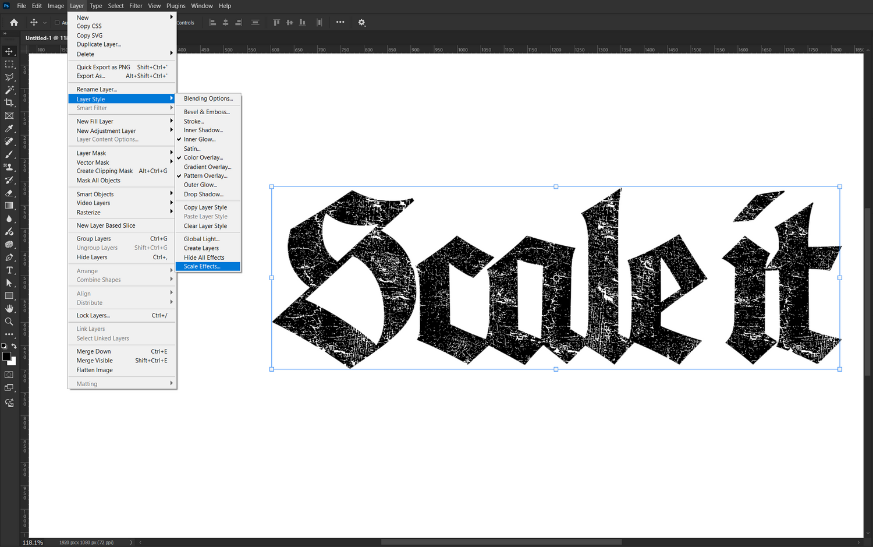The image size is (873, 547).
Task: Toggle the Pattern Overlay effect
Action: pos(205,176)
